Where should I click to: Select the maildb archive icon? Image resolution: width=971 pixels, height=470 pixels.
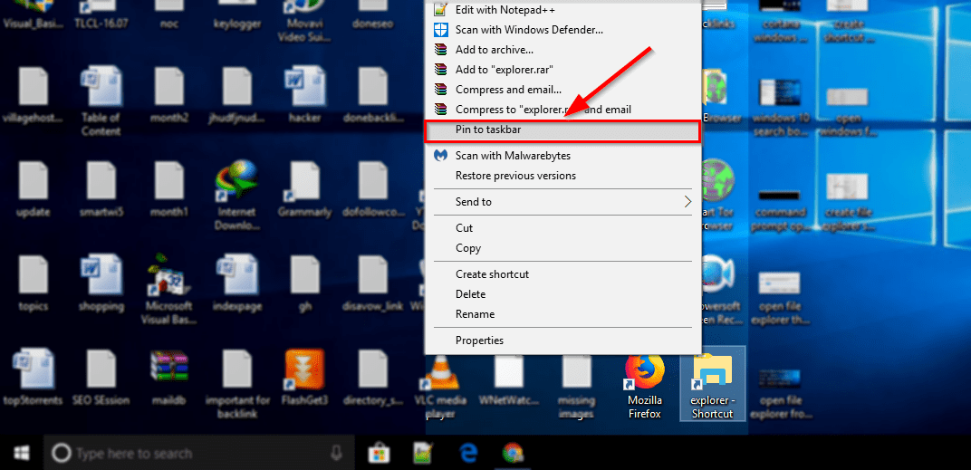[x=169, y=378]
